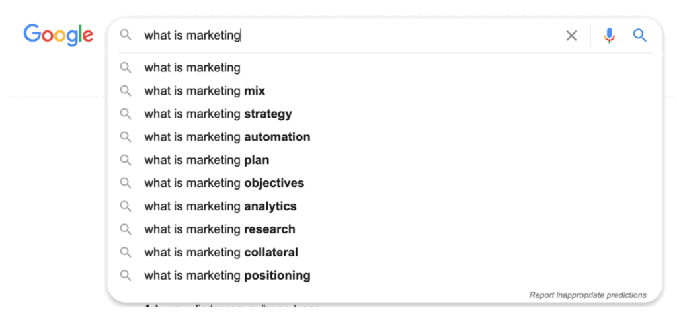Clear the search box with X icon
The image size is (677, 312).
[571, 36]
